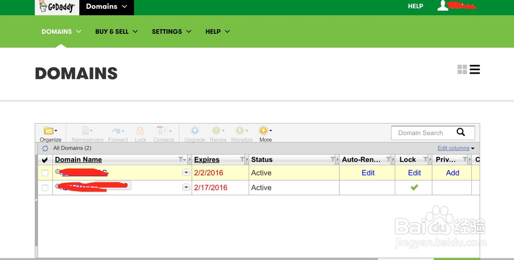
Task: Click the green lock checkmark for 2/17/2016 domain
Action: coord(414,187)
